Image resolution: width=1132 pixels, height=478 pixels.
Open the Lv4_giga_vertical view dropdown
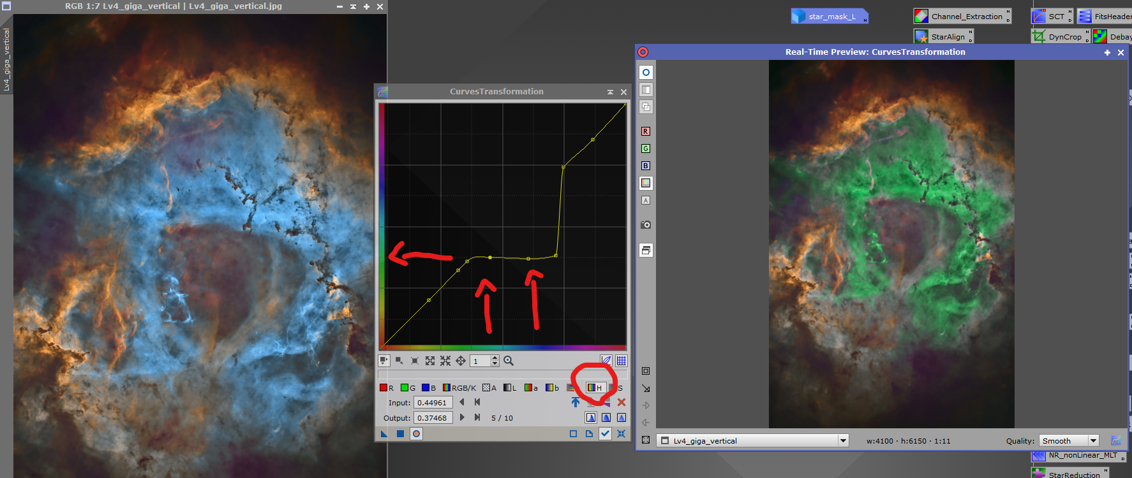752,440
